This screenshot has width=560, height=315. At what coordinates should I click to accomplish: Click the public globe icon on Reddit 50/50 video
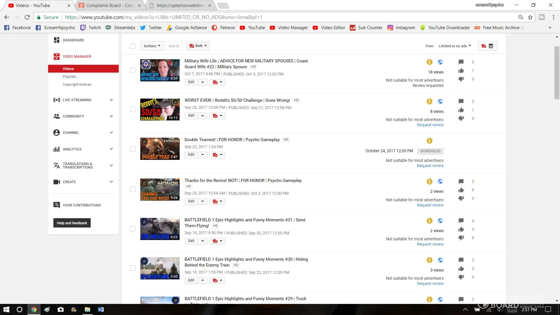[x=440, y=101]
